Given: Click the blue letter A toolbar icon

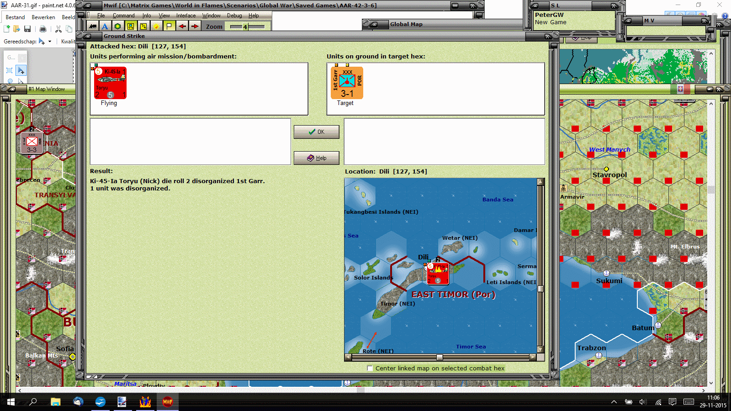Looking at the screenshot, I should [x=105, y=26].
